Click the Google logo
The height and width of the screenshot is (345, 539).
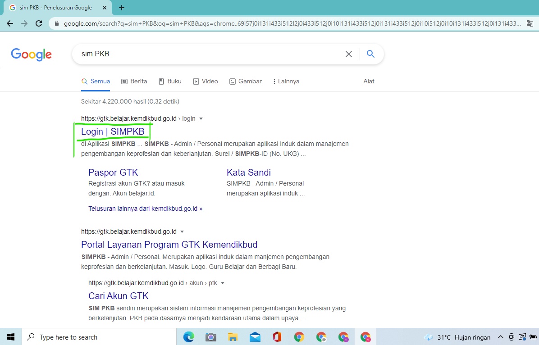pyautogui.click(x=31, y=54)
